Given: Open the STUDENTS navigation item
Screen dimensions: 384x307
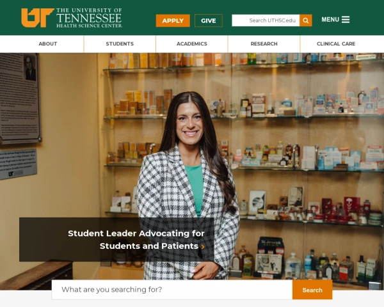Looking at the screenshot, I should (x=120, y=44).
